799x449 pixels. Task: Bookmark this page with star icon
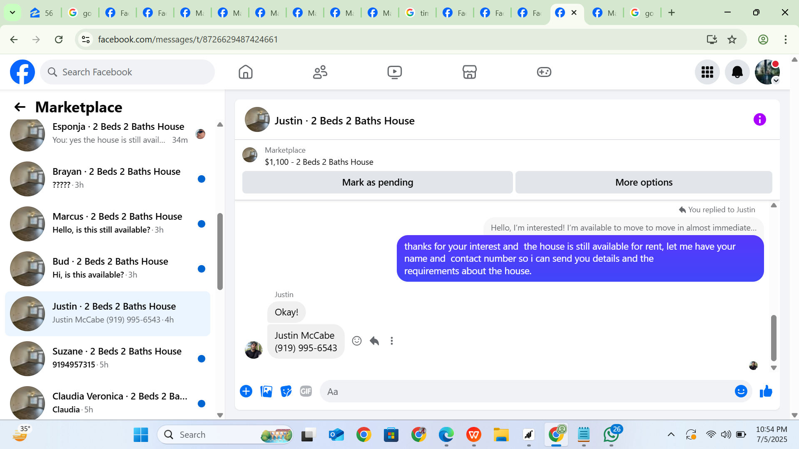coord(732,40)
